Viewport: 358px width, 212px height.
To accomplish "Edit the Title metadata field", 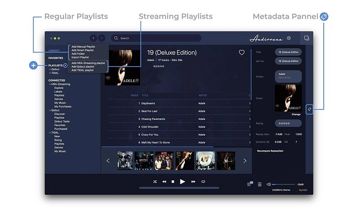I will 288,52.
